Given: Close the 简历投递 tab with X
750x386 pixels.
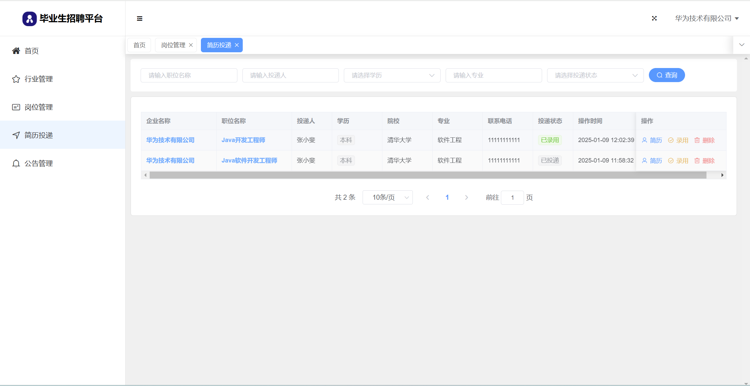Looking at the screenshot, I should (x=237, y=45).
